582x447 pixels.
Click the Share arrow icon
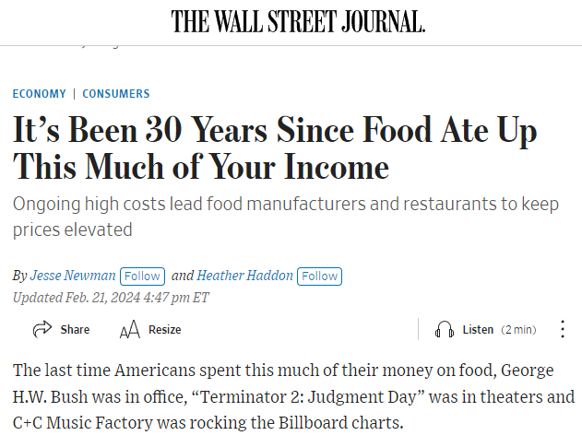[x=42, y=329]
